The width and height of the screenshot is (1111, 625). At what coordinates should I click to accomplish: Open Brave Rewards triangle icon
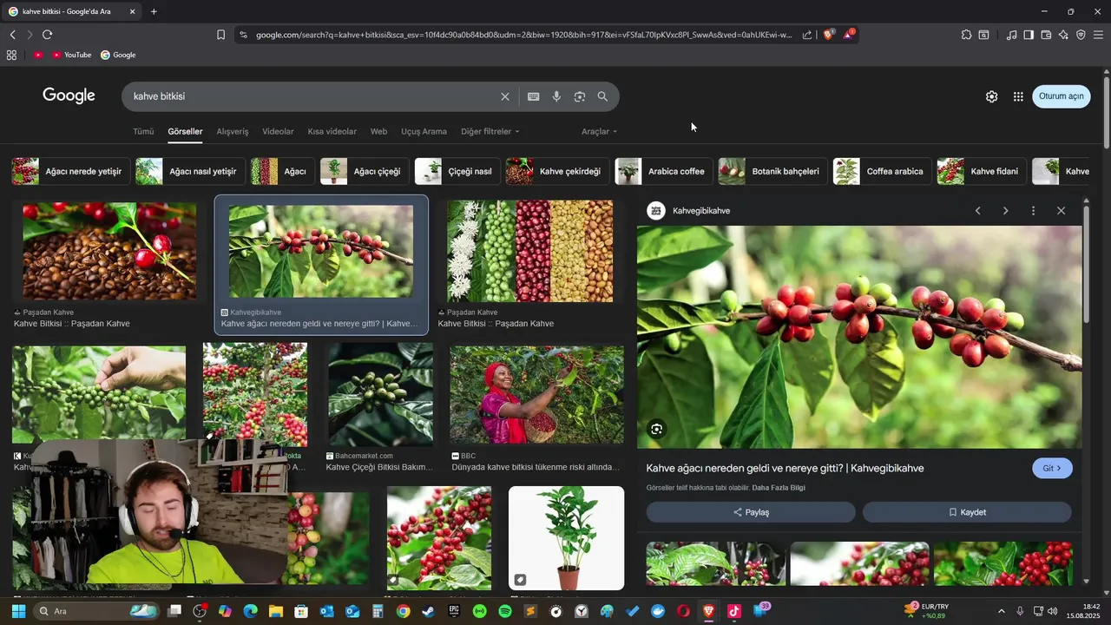click(x=849, y=35)
